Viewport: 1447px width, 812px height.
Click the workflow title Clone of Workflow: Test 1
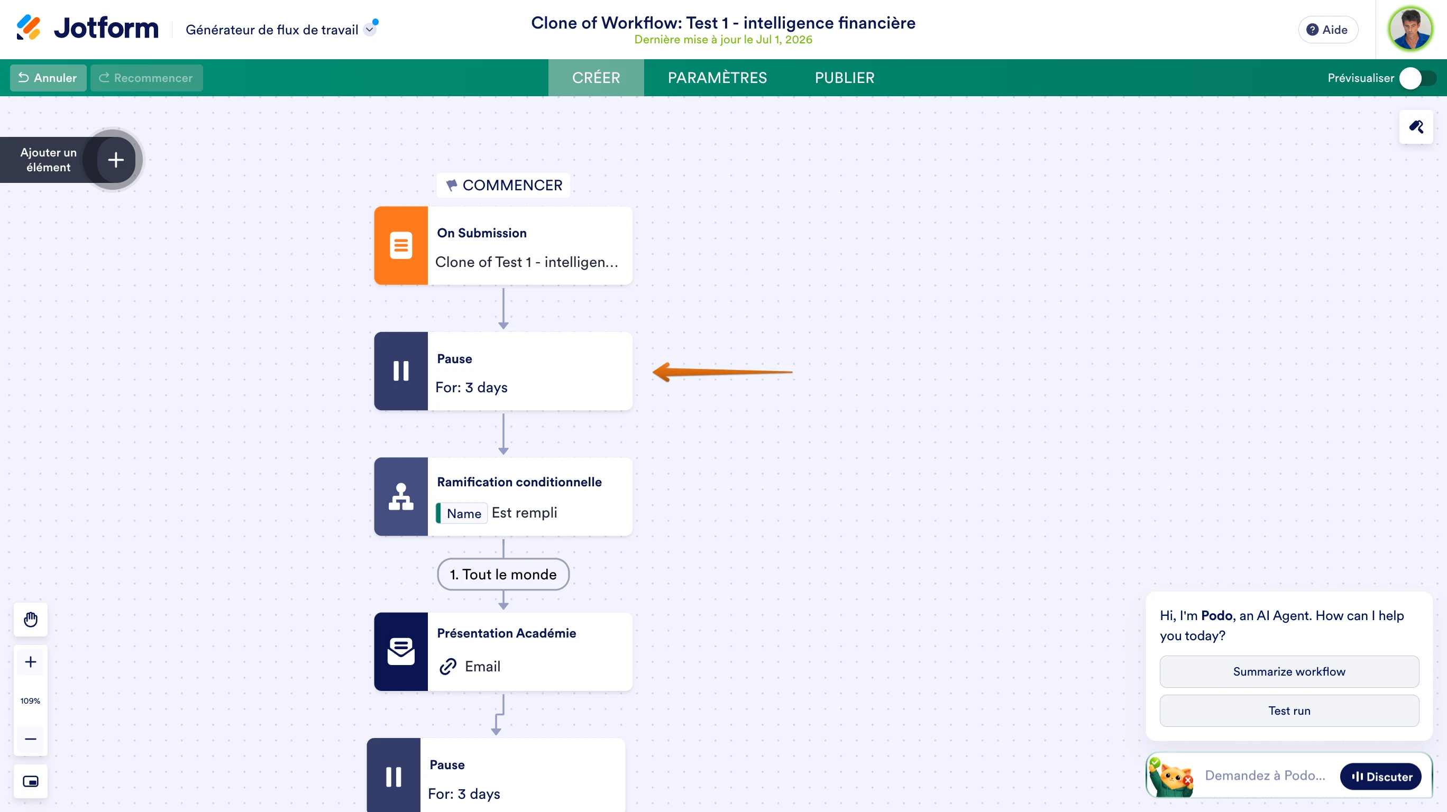[x=723, y=23]
